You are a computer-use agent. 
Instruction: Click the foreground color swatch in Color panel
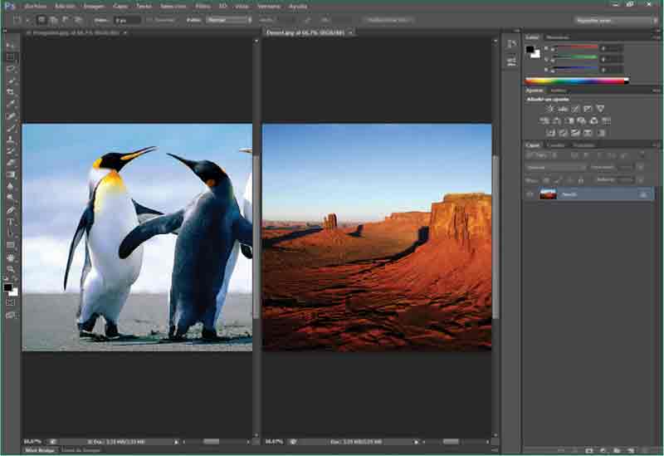[530, 49]
